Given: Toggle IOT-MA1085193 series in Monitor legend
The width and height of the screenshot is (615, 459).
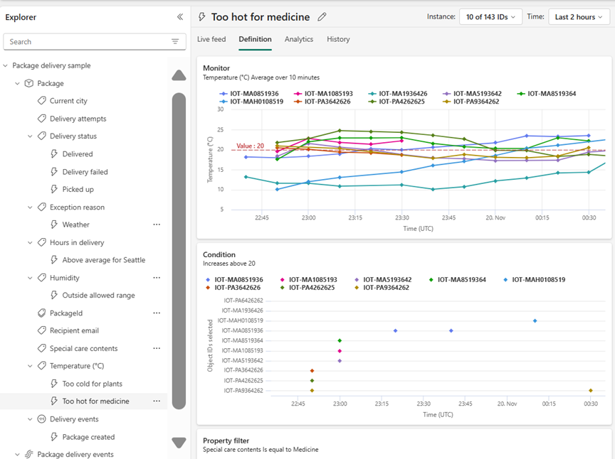Looking at the screenshot, I should click(x=324, y=94).
